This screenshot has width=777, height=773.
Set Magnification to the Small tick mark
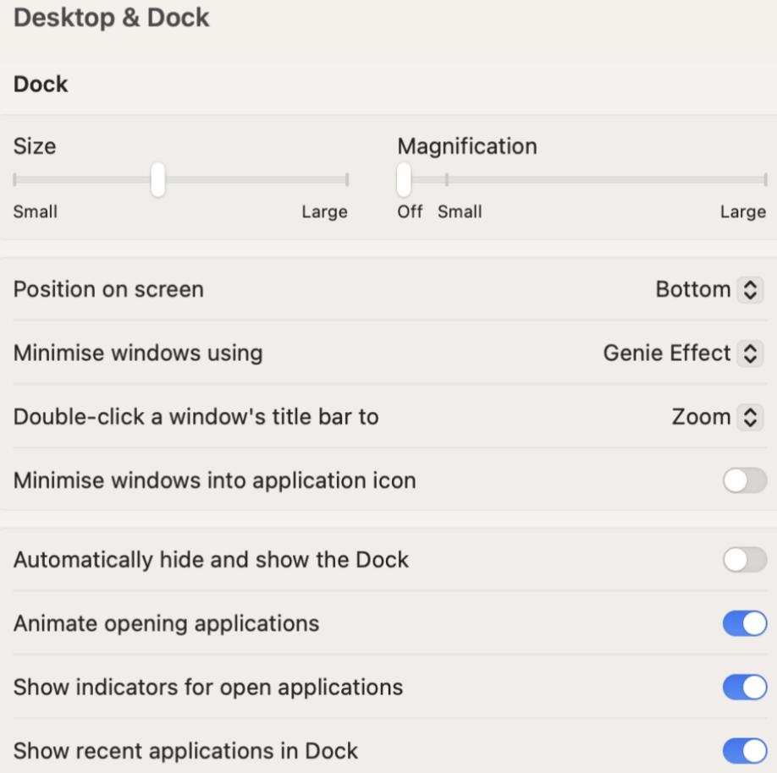coord(447,180)
